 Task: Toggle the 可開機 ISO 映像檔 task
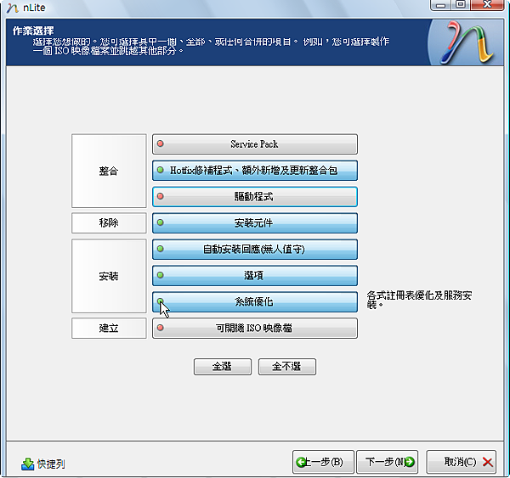click(255, 329)
